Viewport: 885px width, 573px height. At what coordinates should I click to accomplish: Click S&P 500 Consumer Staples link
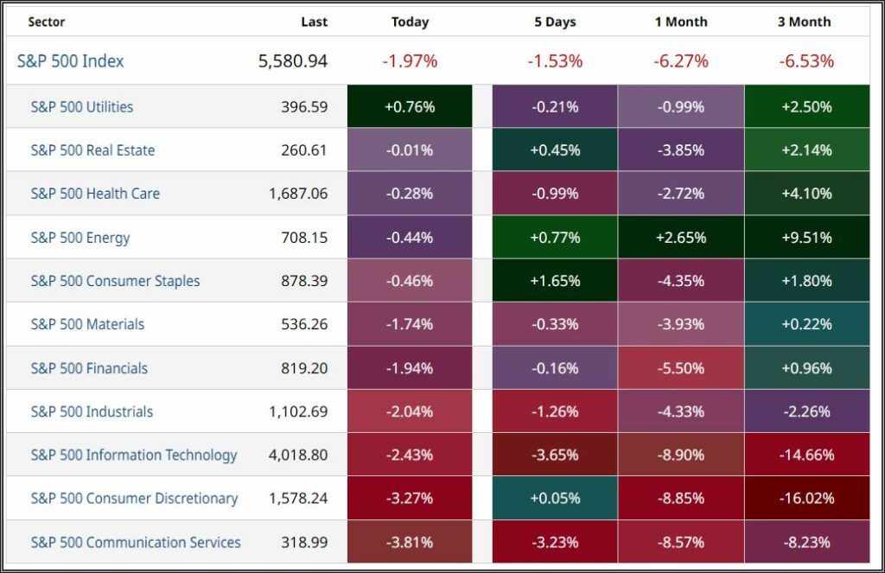coord(115,281)
